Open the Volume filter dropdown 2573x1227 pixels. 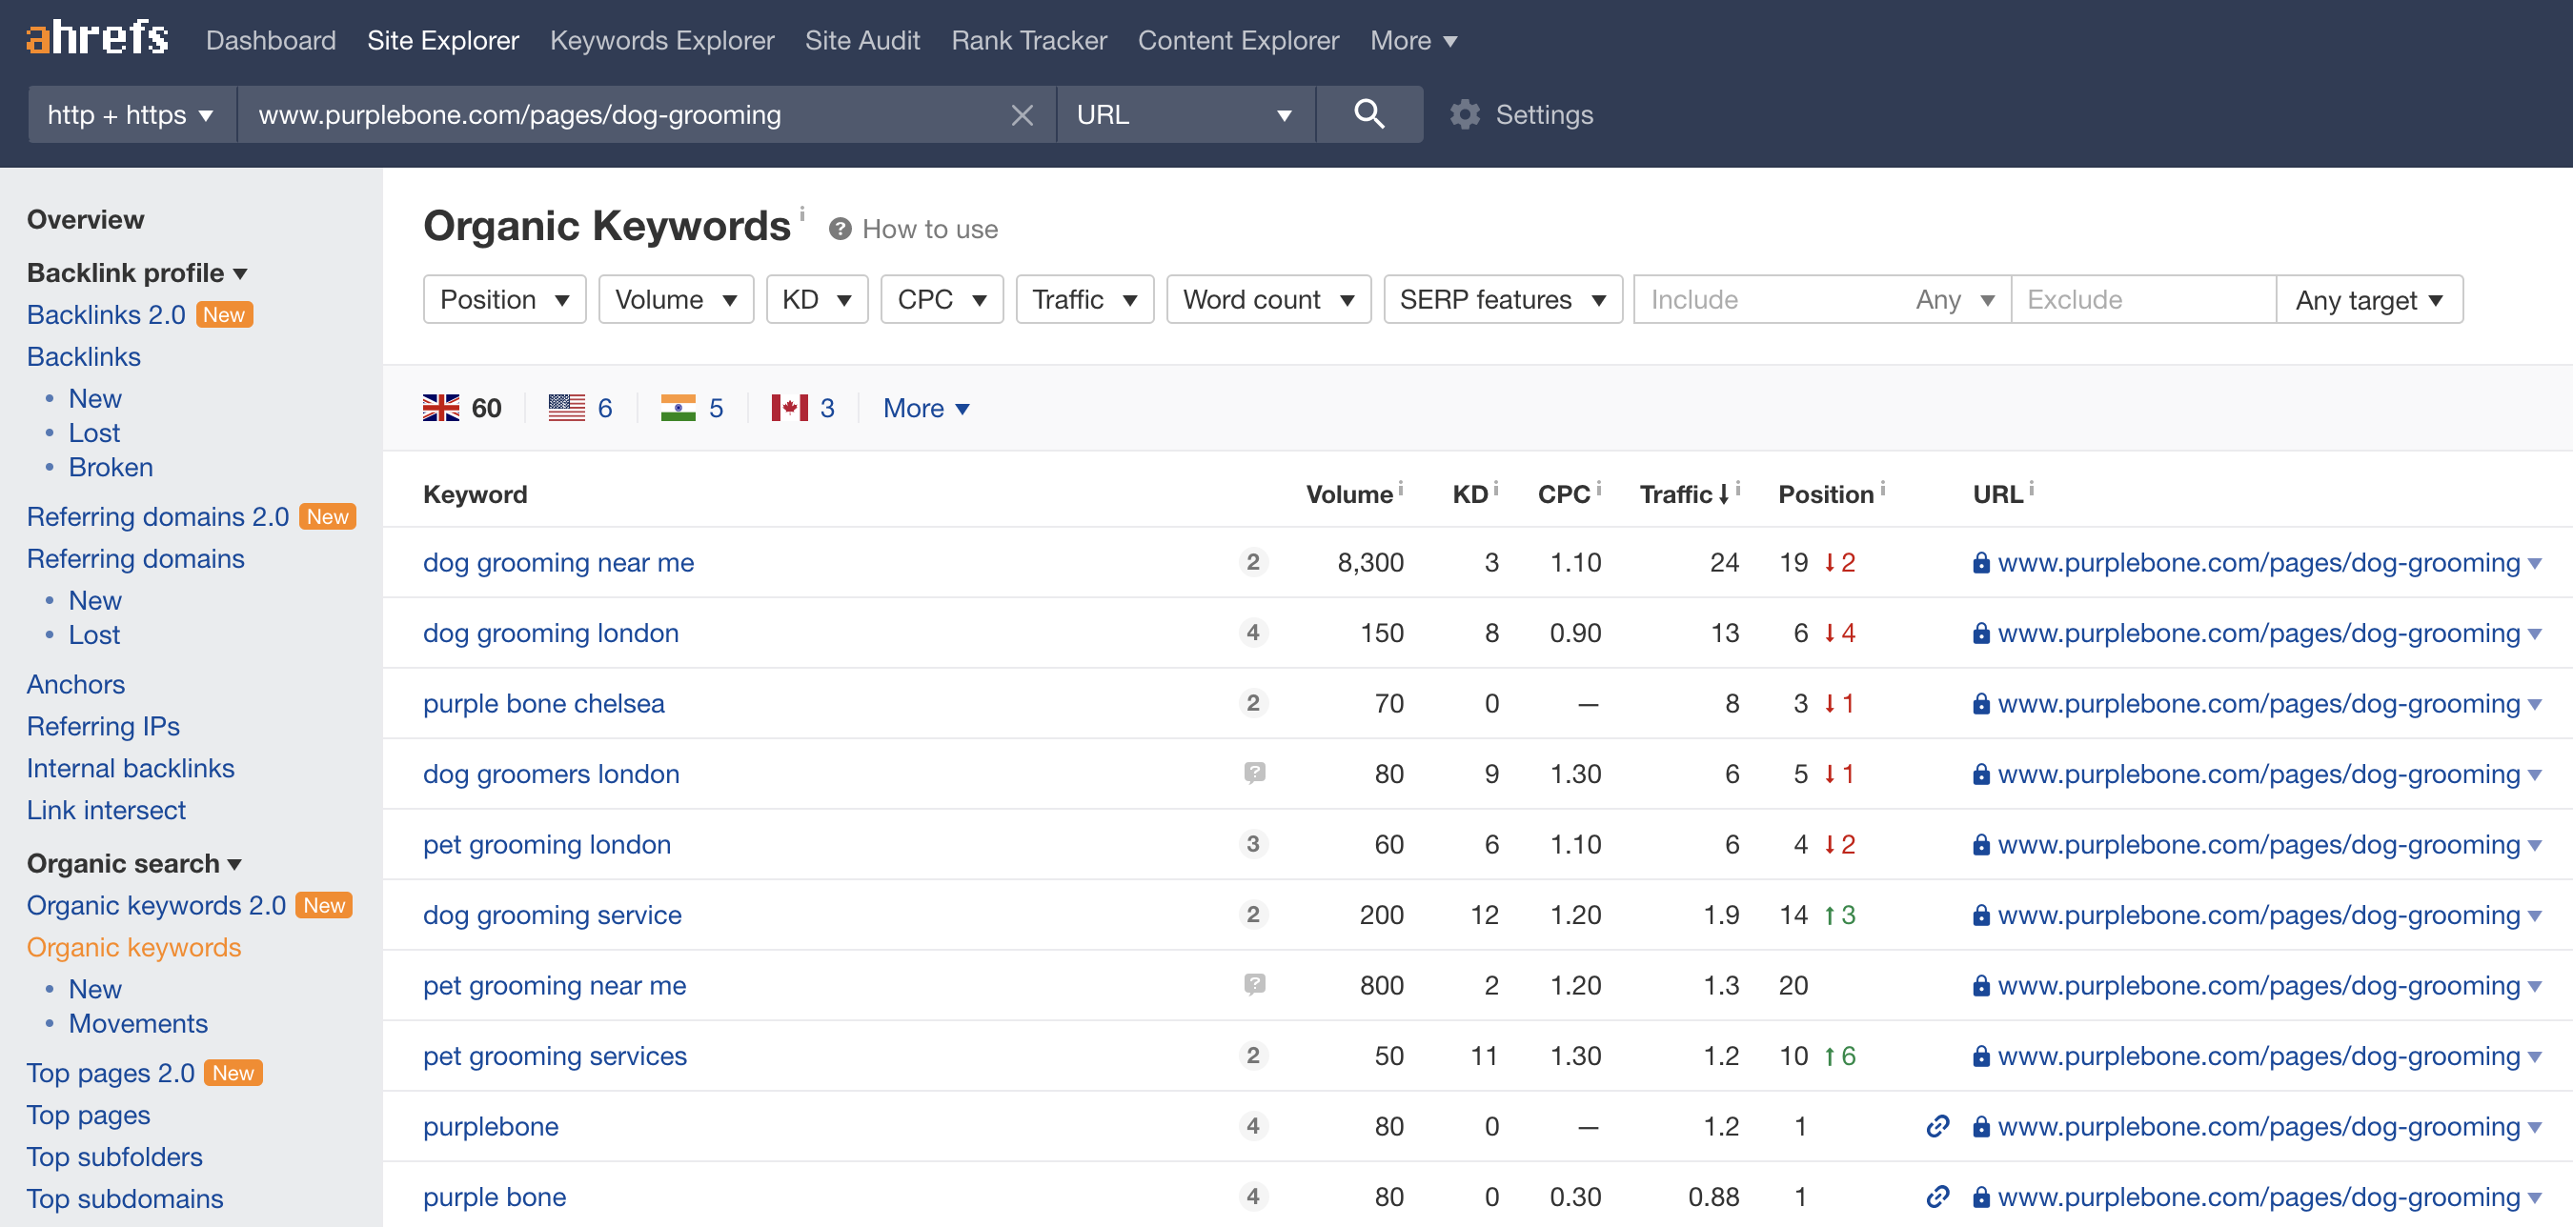676,299
